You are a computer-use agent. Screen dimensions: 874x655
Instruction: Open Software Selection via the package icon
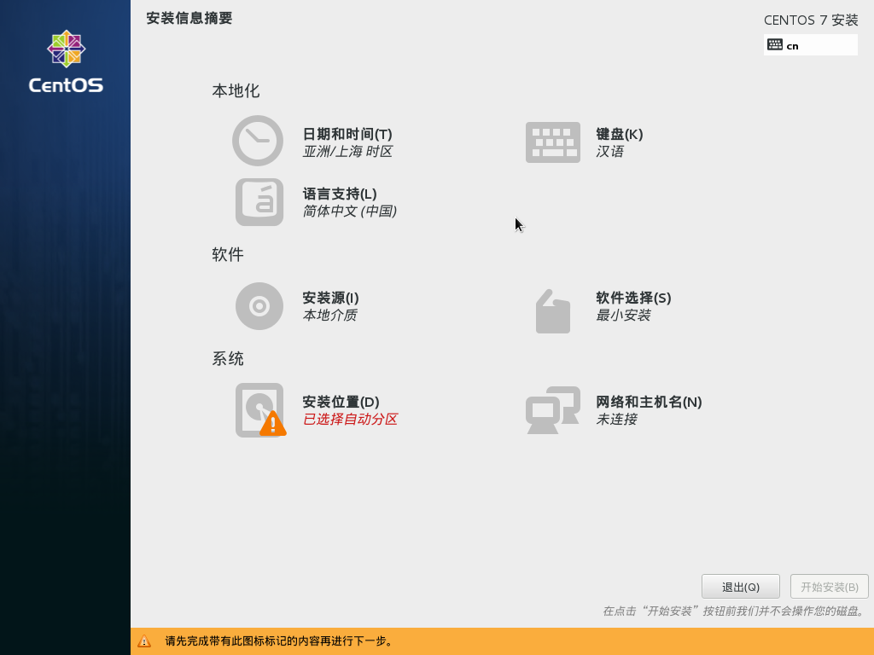tap(552, 312)
